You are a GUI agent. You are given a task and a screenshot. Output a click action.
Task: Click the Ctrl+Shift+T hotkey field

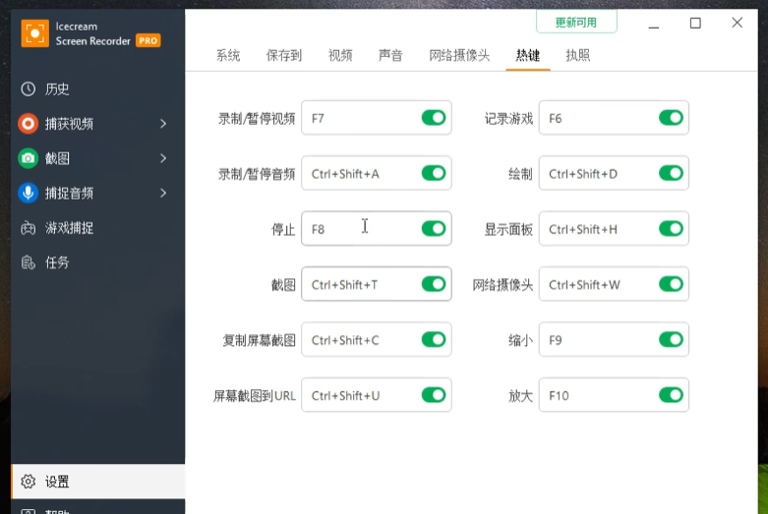[x=377, y=284]
